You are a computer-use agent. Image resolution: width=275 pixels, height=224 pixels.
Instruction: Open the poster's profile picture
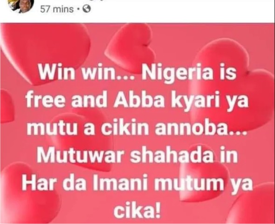point(21,5)
